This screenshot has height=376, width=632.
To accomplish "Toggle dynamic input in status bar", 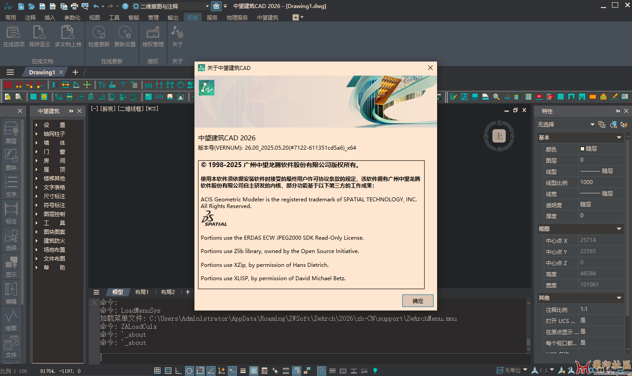I will [x=232, y=371].
